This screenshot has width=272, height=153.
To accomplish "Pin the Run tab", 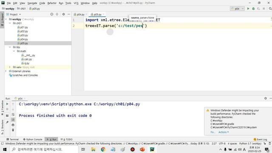I will click(x=7, y=122).
